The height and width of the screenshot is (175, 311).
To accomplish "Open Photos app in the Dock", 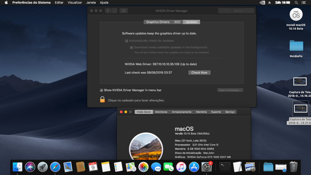I will tap(143, 167).
